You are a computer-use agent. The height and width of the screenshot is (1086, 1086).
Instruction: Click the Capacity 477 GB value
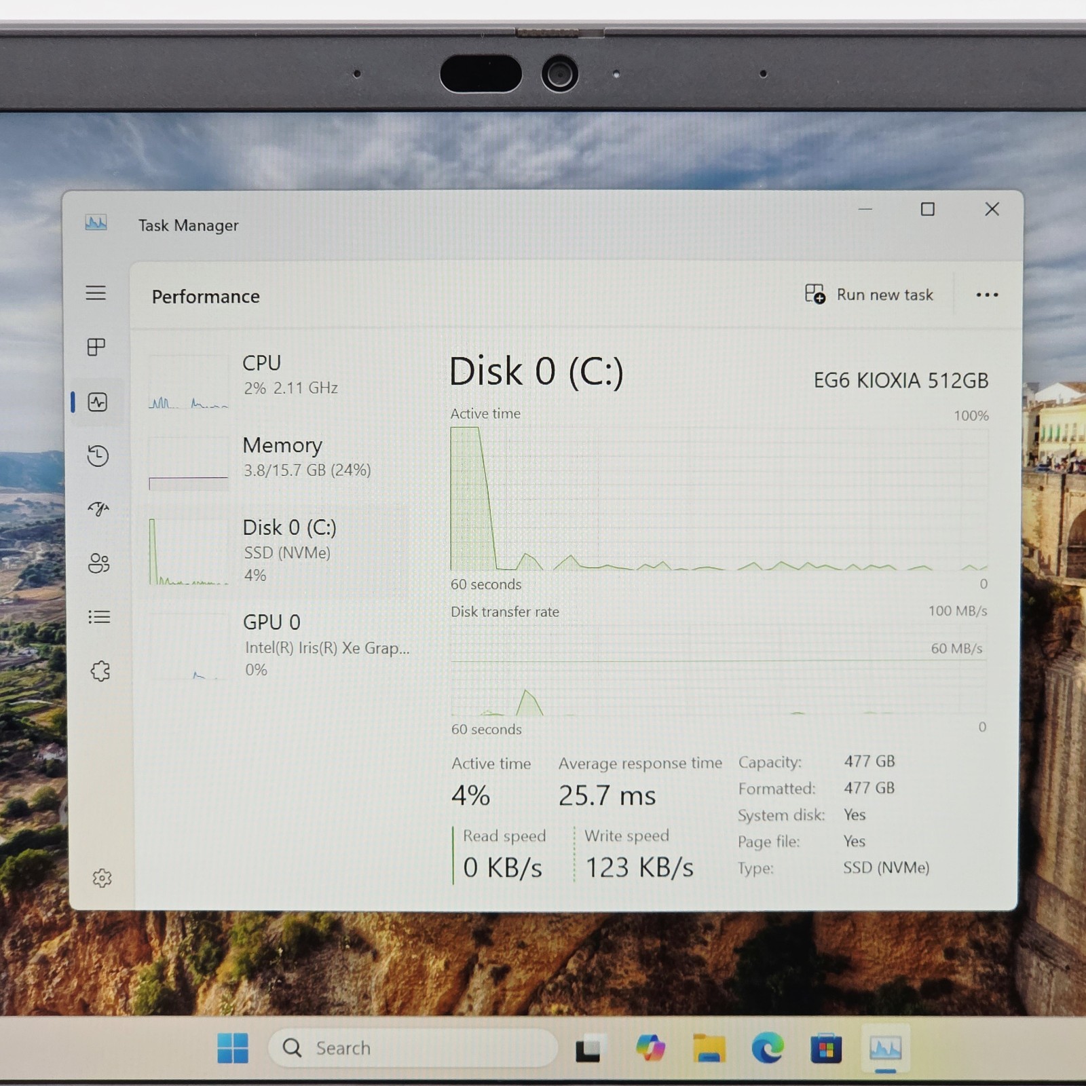pos(869,761)
